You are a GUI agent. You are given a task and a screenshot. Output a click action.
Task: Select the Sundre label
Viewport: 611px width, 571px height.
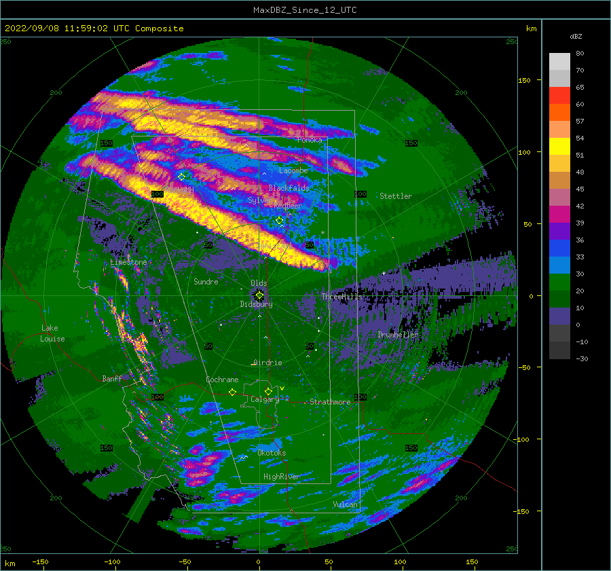coord(206,282)
